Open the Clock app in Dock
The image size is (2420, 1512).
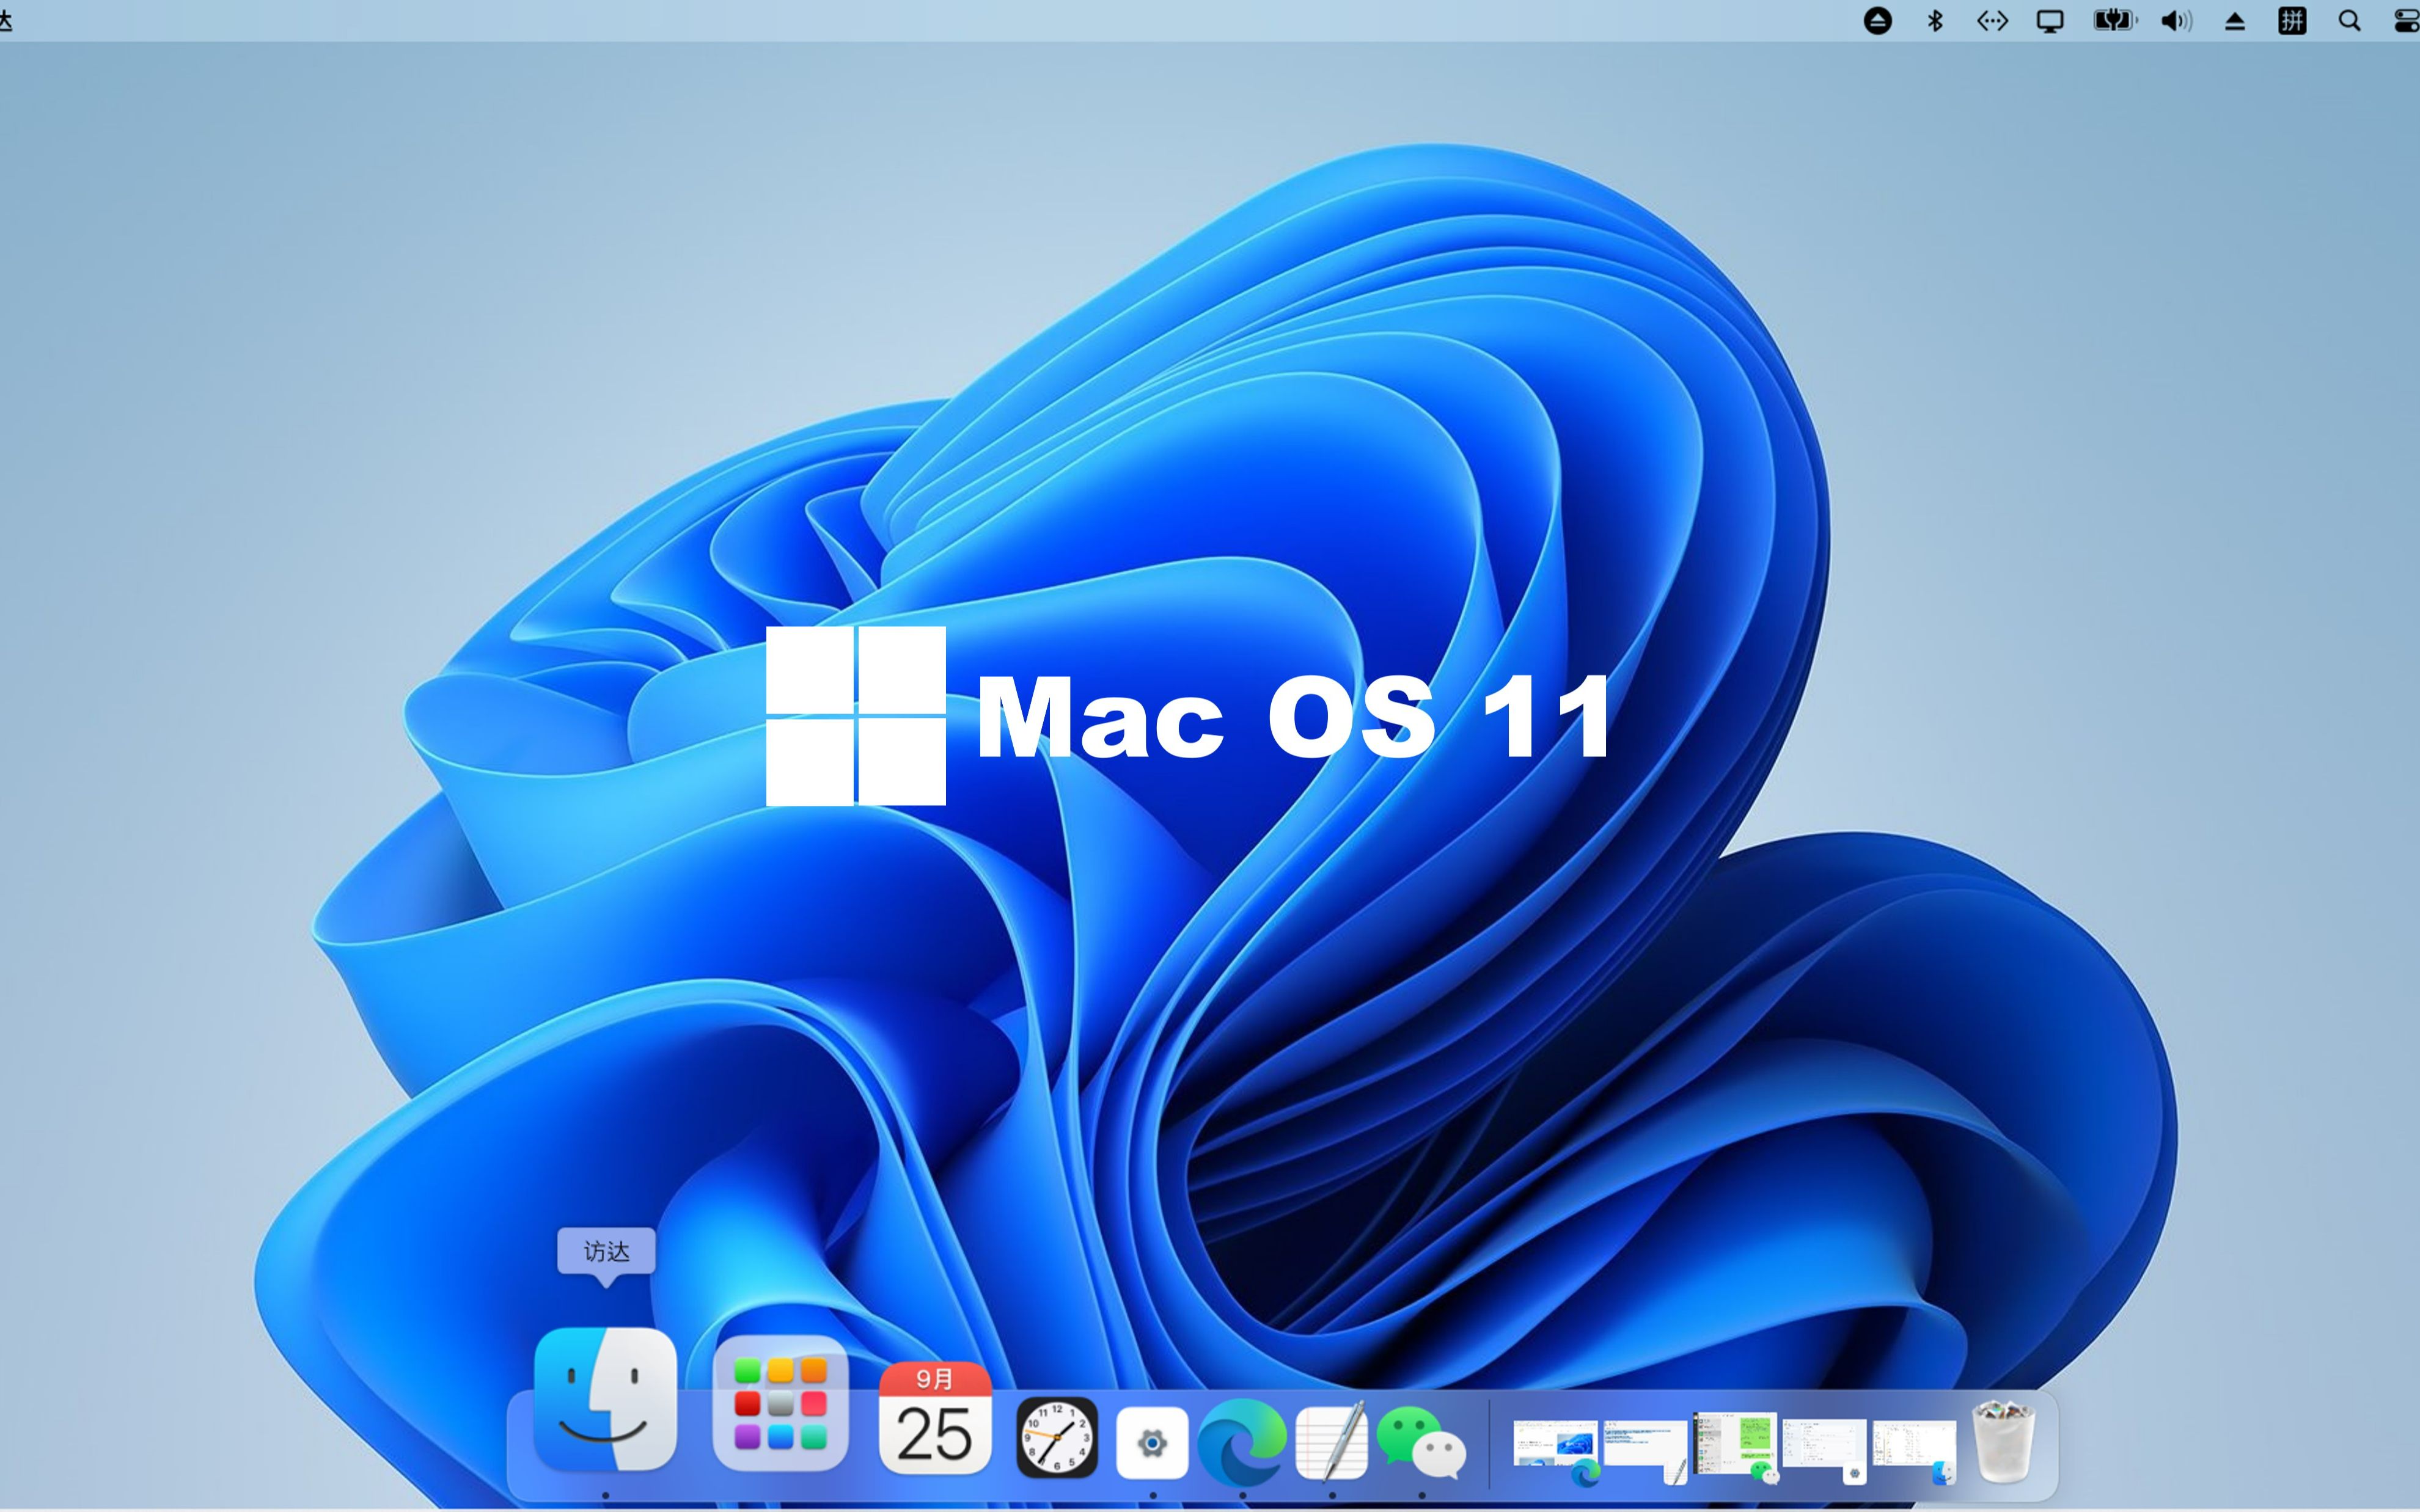click(x=1057, y=1438)
